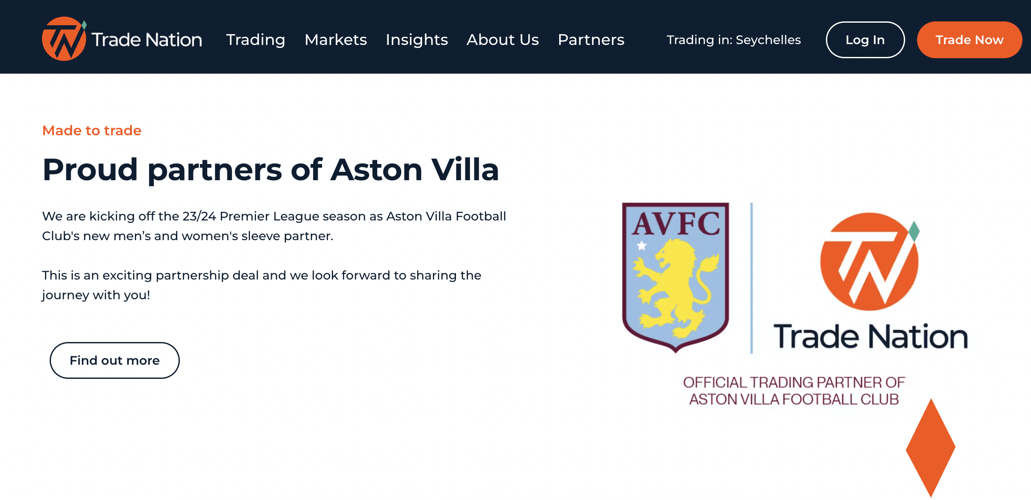Click the large Trade Nation text in partnership graphic
The image size is (1031, 500).
point(871,336)
